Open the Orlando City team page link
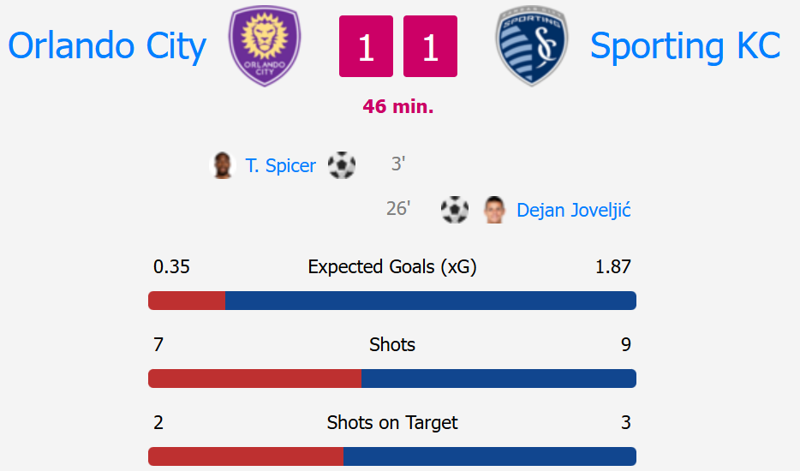The height and width of the screenshot is (471, 800). point(107,46)
